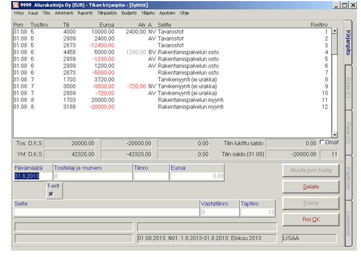Open the Ohje menu
361x257 pixels.
(184, 13)
